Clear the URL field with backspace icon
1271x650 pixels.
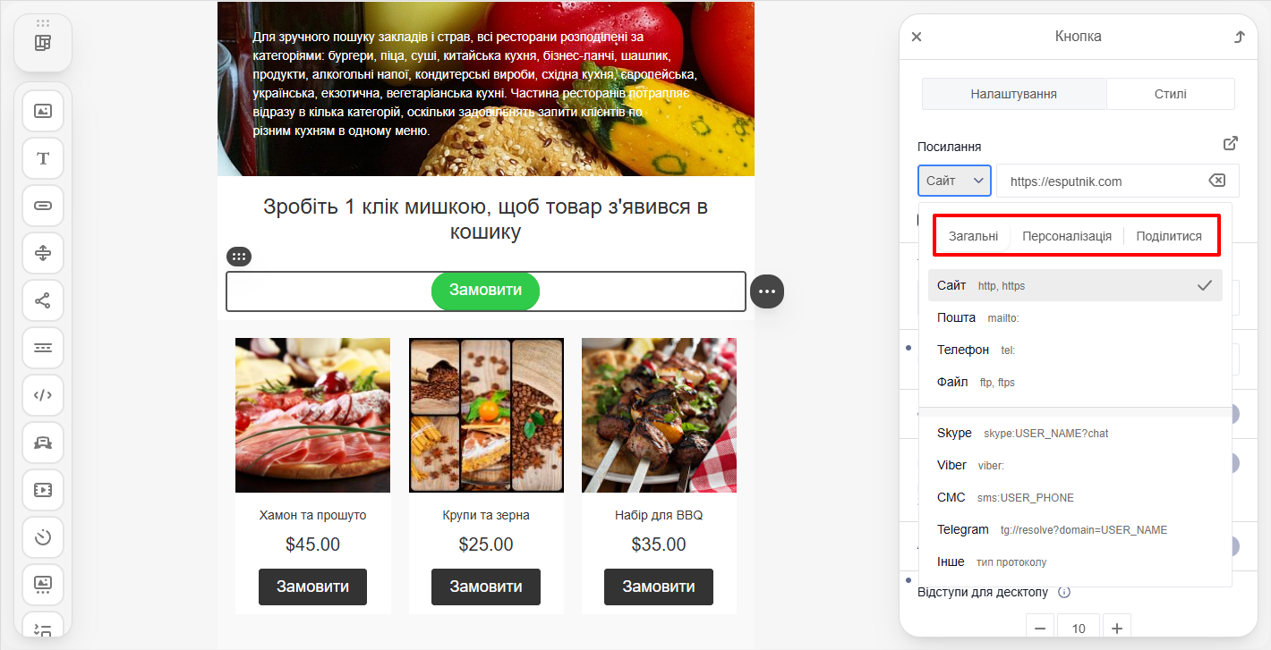tap(1216, 181)
